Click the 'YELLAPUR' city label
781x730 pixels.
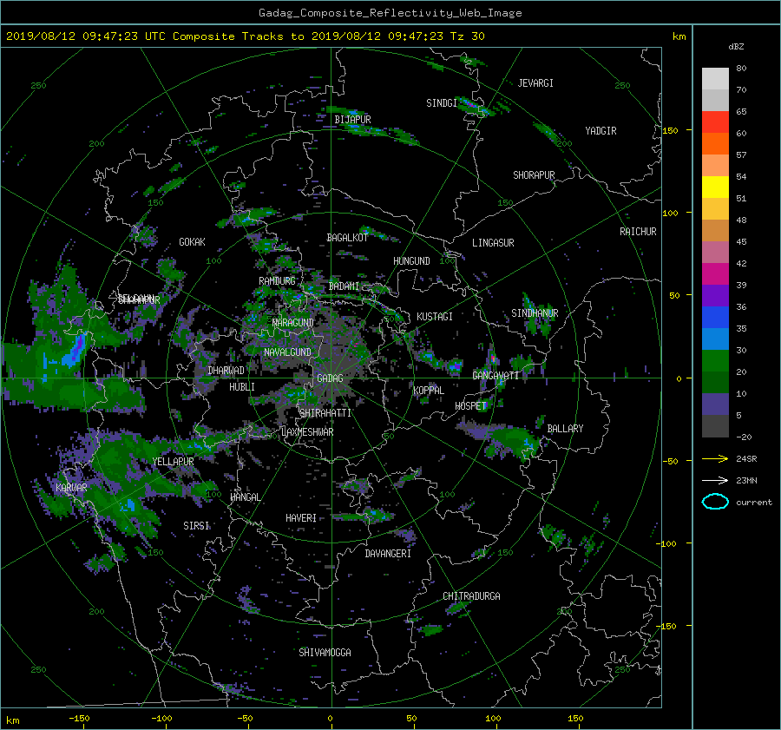[x=173, y=462]
